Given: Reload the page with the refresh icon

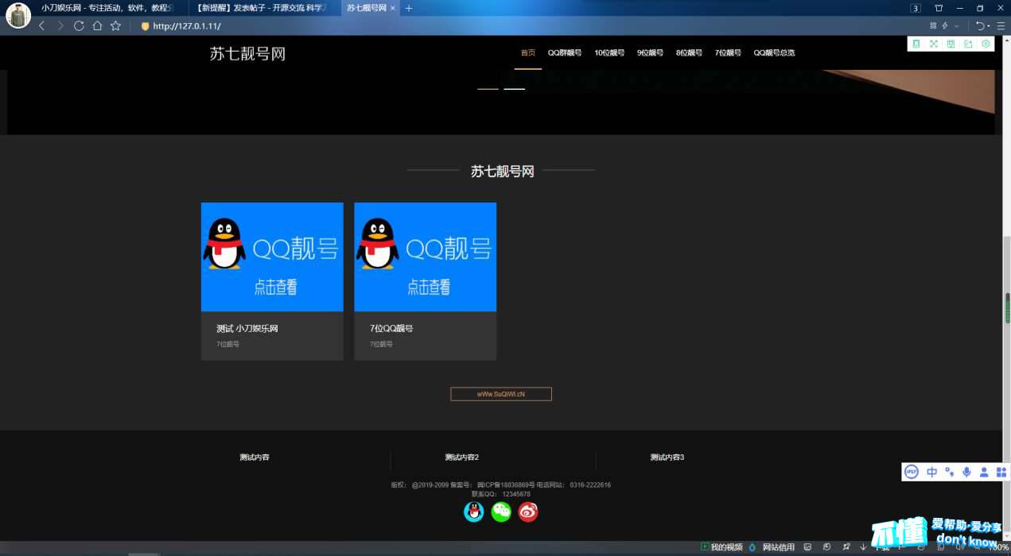Looking at the screenshot, I should tap(79, 25).
